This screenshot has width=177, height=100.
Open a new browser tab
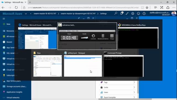pos(30,2)
